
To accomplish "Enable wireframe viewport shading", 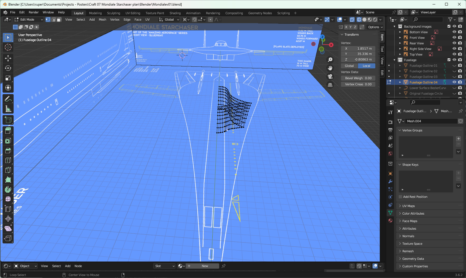I will (359, 20).
